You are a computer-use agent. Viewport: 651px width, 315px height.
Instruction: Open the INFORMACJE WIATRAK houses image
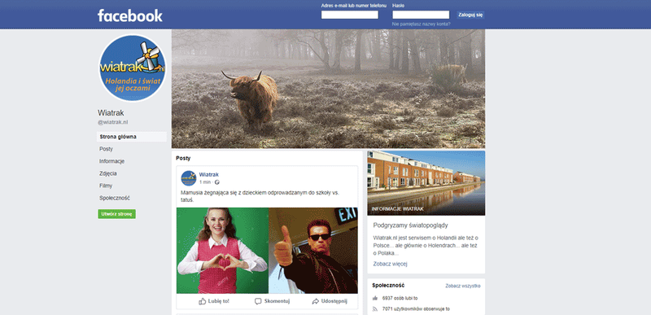[x=426, y=183]
